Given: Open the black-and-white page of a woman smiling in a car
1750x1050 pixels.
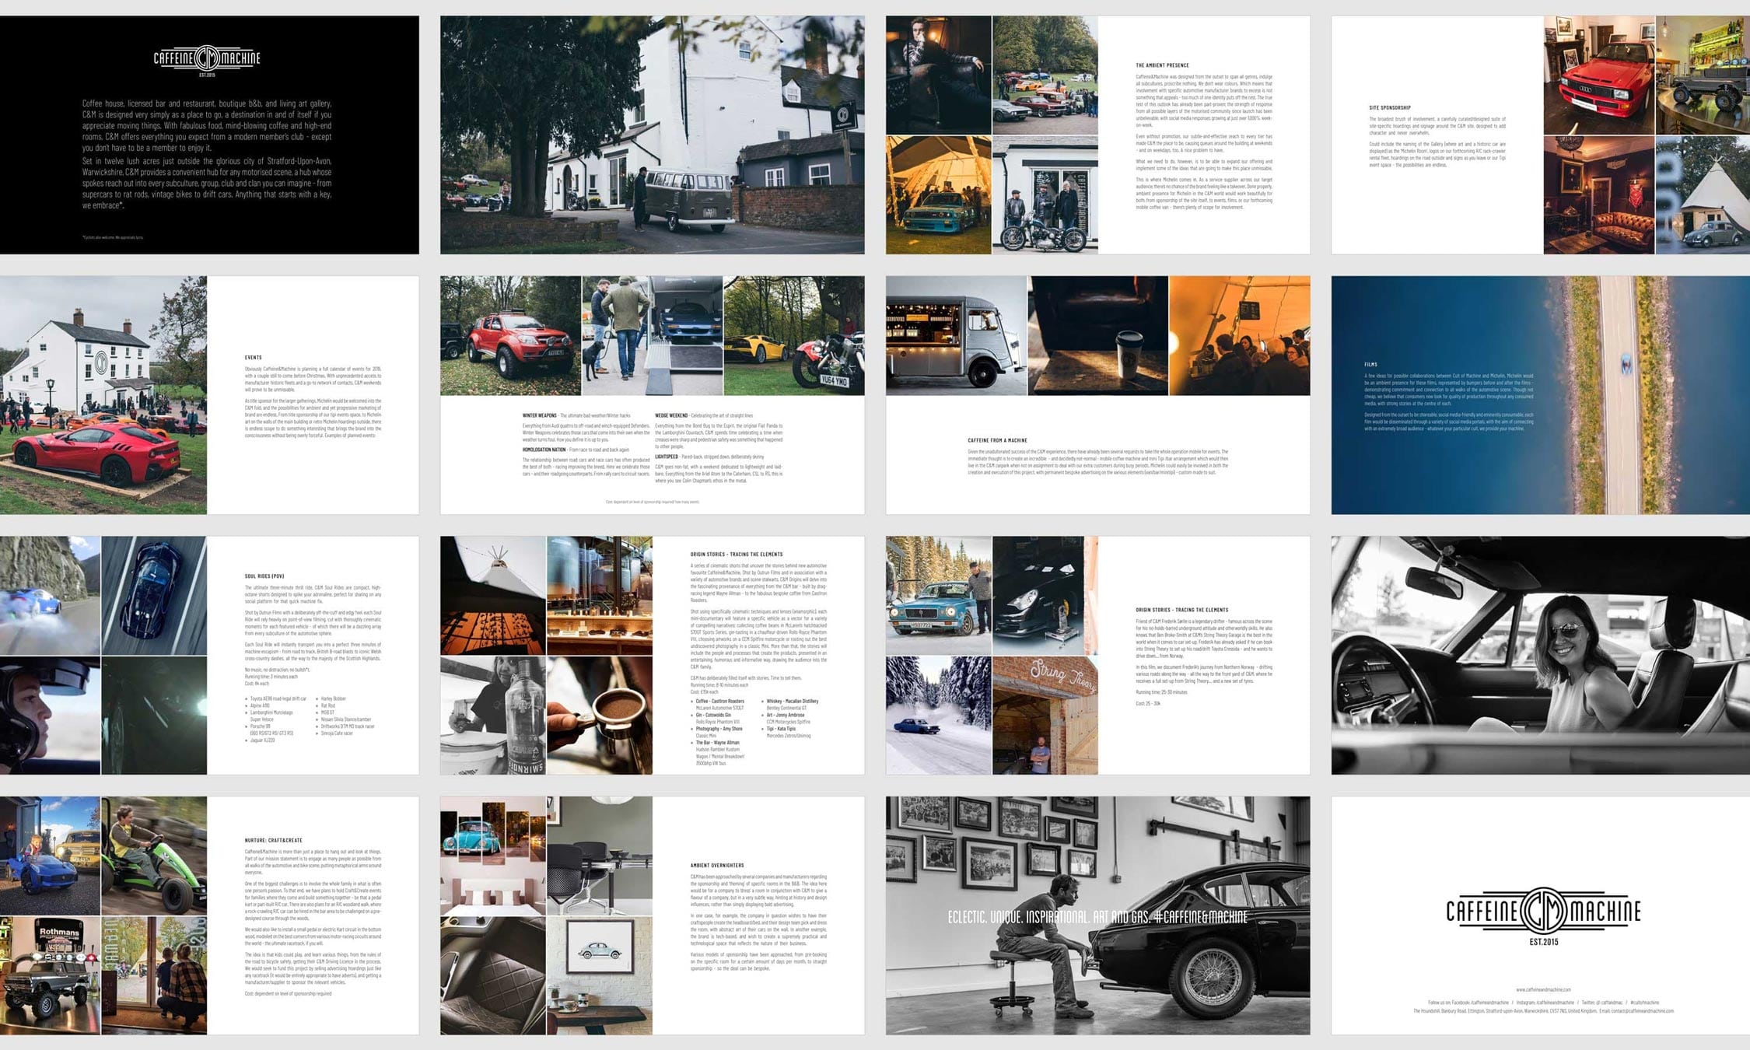Looking at the screenshot, I should 1541,655.
